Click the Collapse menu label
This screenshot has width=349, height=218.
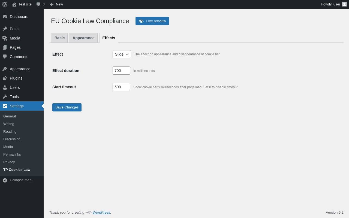22,180
